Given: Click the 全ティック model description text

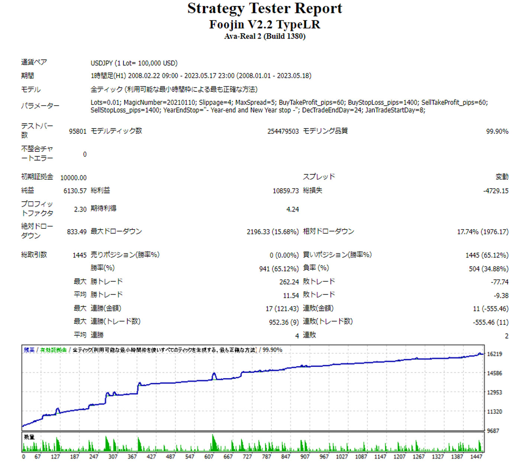Looking at the screenshot, I should [174, 89].
